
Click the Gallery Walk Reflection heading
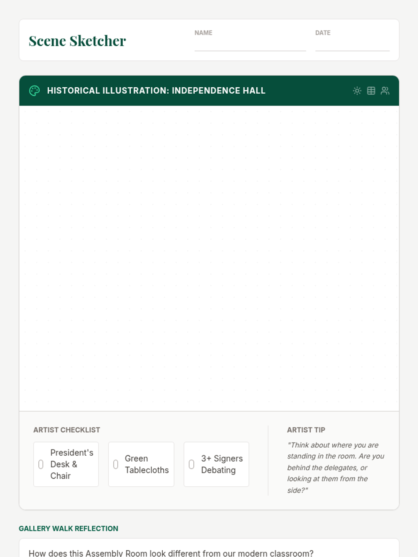coord(68,528)
